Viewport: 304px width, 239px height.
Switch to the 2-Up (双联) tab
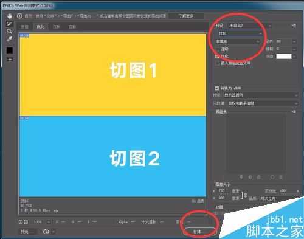pyautogui.click(x=57, y=27)
